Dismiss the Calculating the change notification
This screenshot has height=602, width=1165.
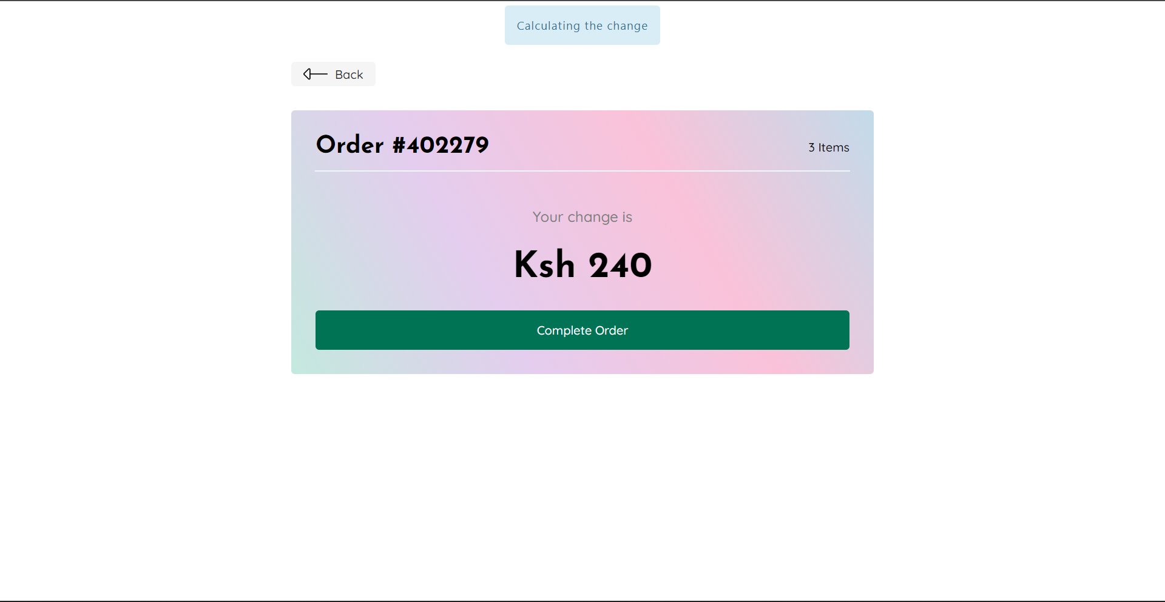[x=582, y=25]
